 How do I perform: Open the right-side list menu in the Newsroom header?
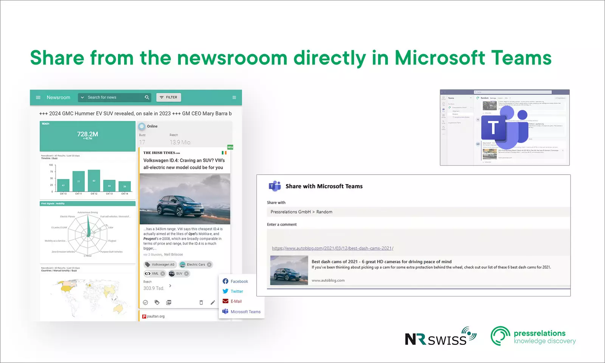click(x=234, y=98)
